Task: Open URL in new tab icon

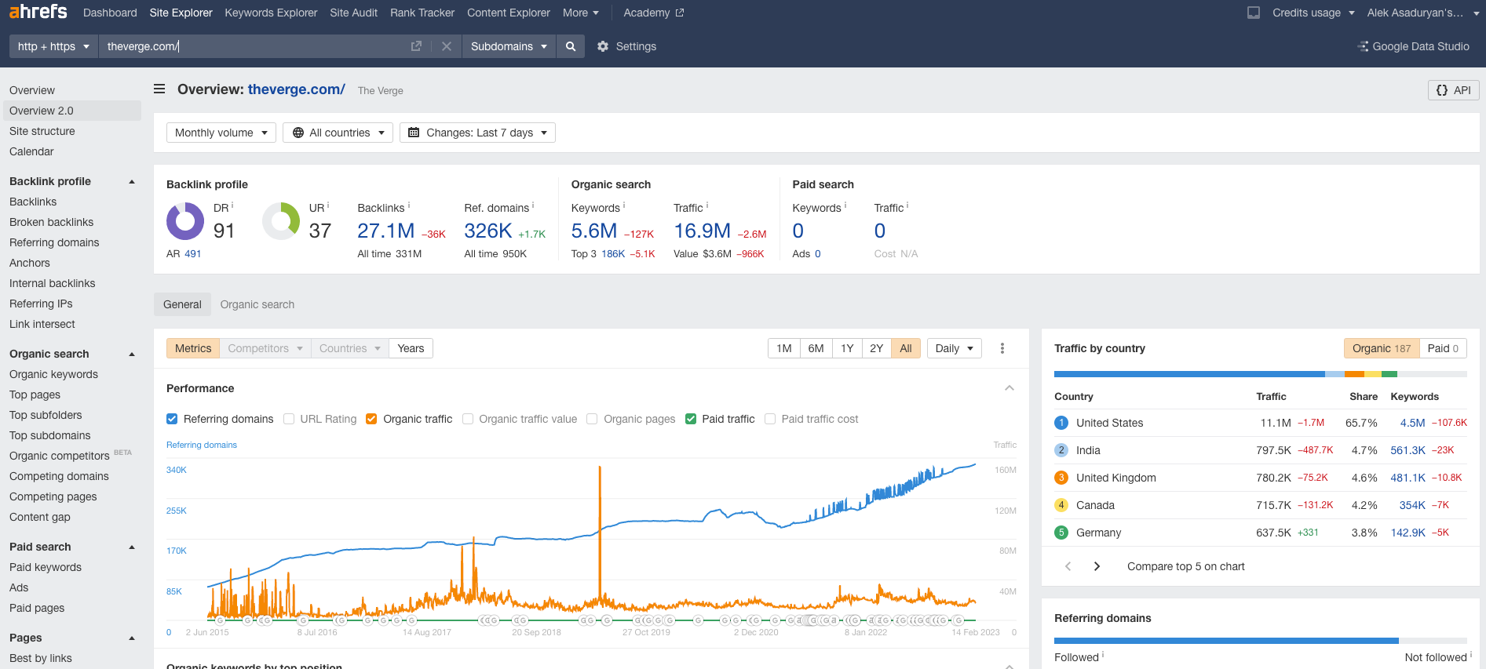Action: click(x=416, y=46)
